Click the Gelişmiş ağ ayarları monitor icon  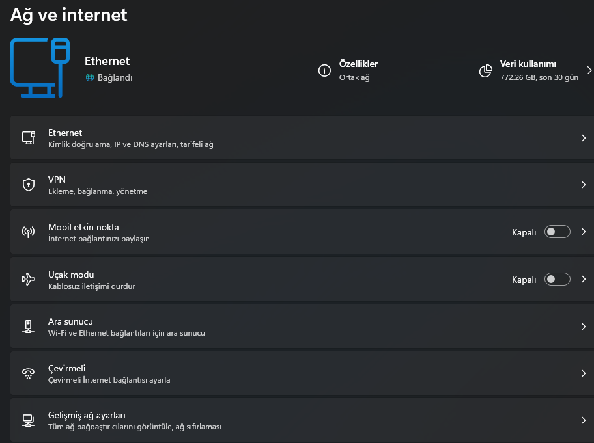coord(28,420)
